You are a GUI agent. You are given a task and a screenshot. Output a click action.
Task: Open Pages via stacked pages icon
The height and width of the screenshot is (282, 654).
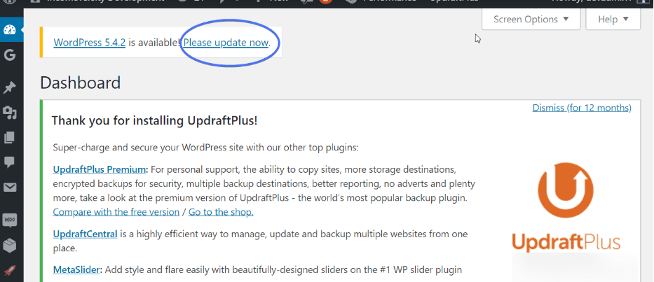pos(9,137)
